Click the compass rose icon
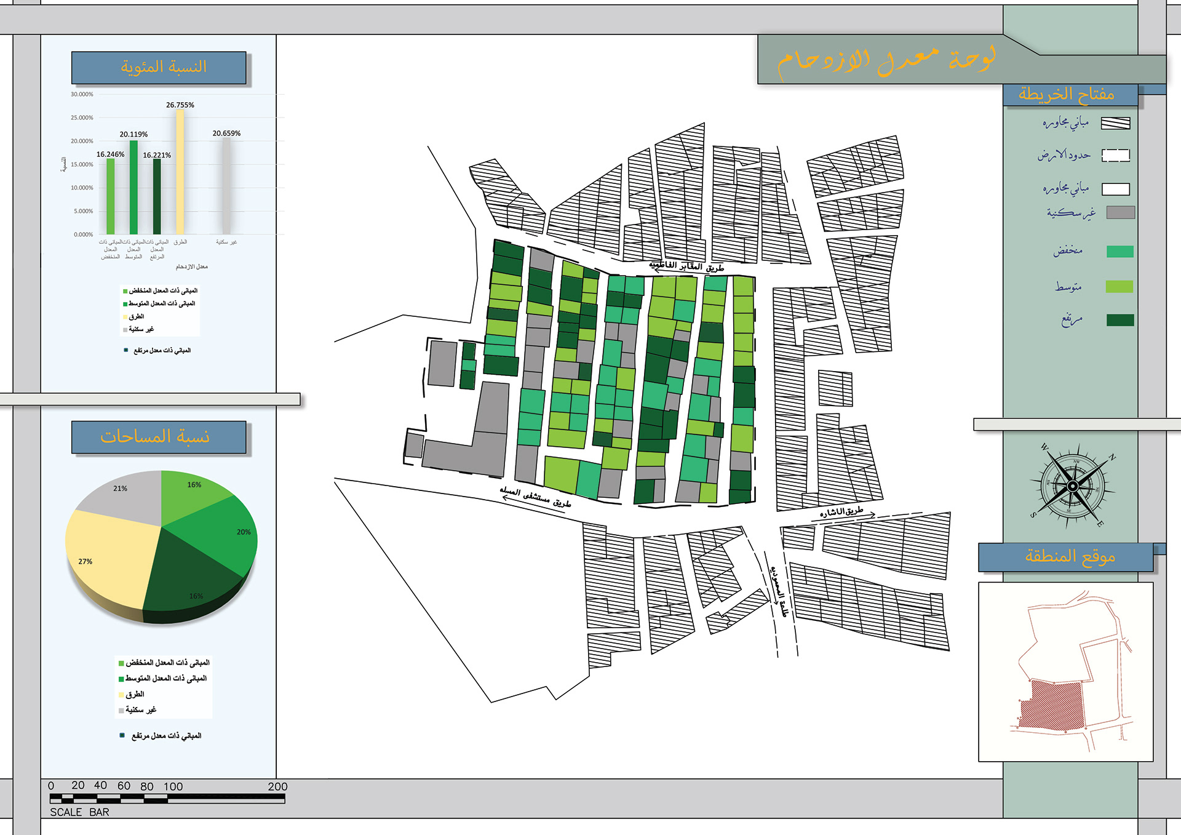Viewport: 1181px width, 835px height. pyautogui.click(x=1073, y=486)
